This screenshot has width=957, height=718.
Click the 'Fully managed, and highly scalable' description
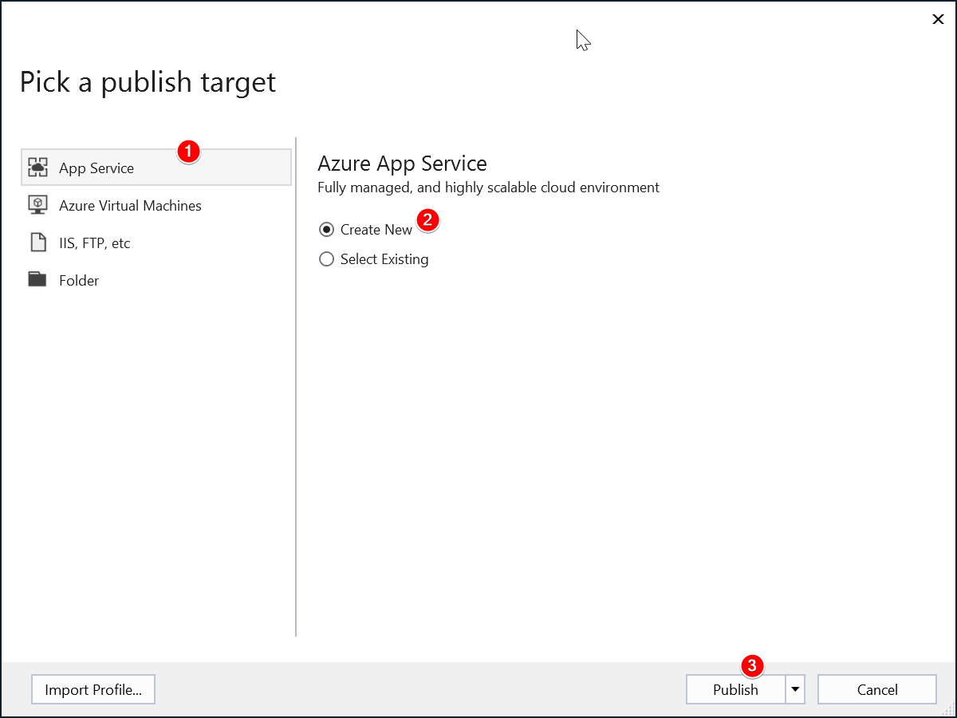point(488,187)
